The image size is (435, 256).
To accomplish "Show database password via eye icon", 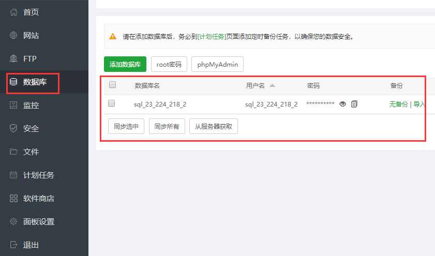I will 342,104.
